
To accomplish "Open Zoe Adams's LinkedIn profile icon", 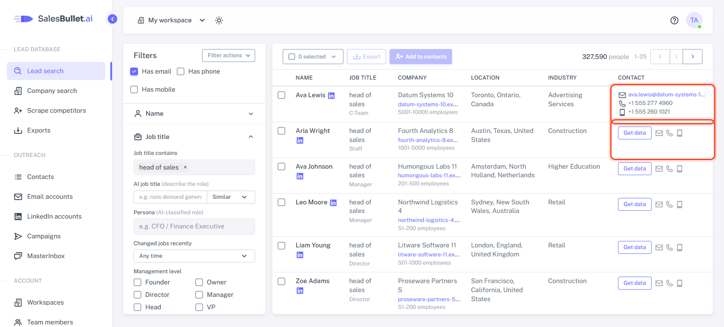I will pyautogui.click(x=300, y=291).
